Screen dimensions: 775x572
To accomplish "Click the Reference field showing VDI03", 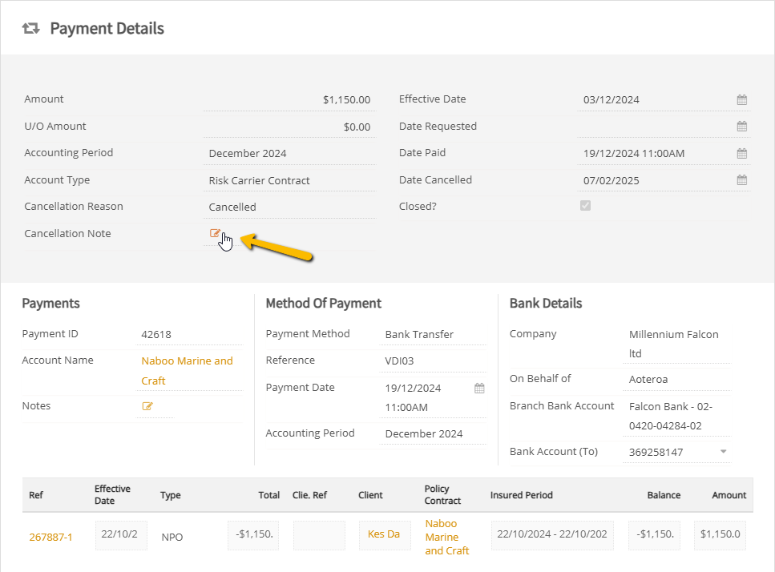I will 433,361.
